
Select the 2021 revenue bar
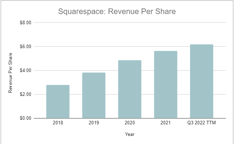[165, 85]
